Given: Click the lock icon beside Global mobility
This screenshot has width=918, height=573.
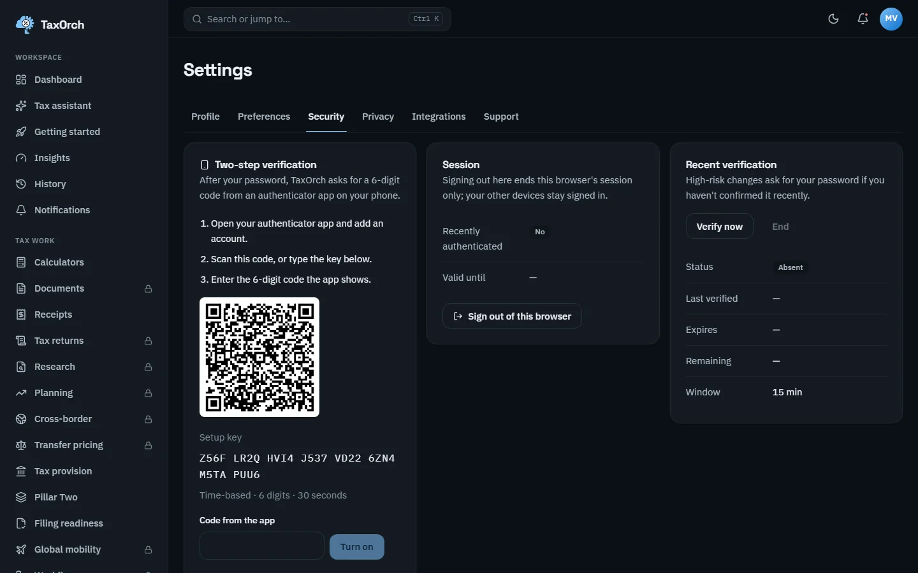Looking at the screenshot, I should pos(148,550).
